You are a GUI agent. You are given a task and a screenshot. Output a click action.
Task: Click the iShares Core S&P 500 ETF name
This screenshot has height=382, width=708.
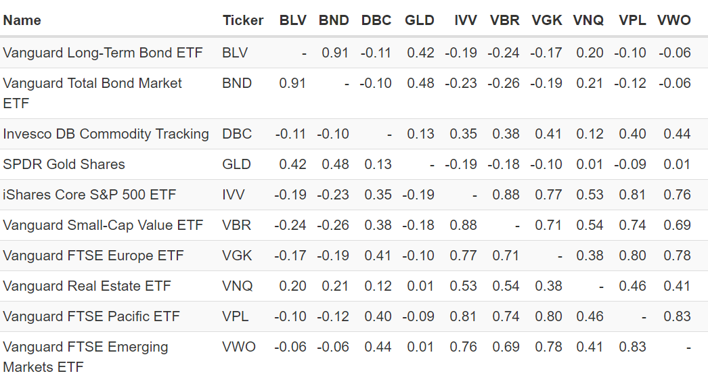[x=90, y=195]
